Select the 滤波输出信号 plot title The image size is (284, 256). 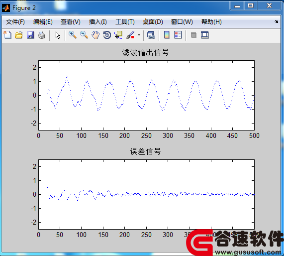pos(145,53)
